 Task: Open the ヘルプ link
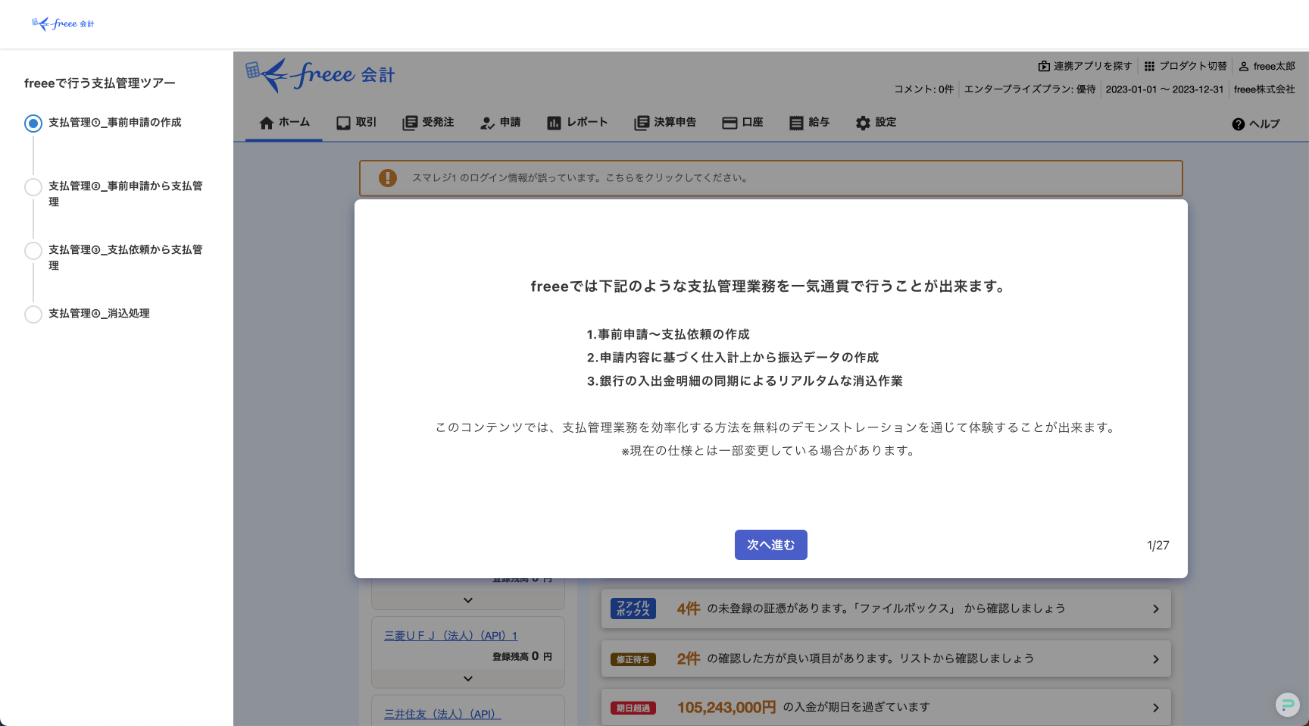pyautogui.click(x=1256, y=124)
